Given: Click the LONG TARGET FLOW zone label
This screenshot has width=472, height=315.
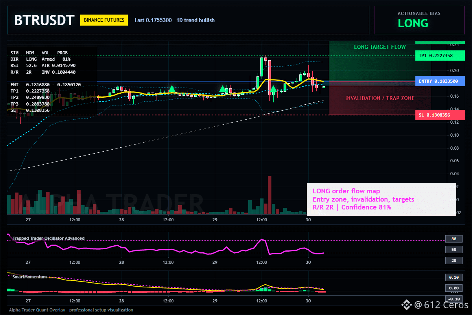Looking at the screenshot, I should 380,47.
